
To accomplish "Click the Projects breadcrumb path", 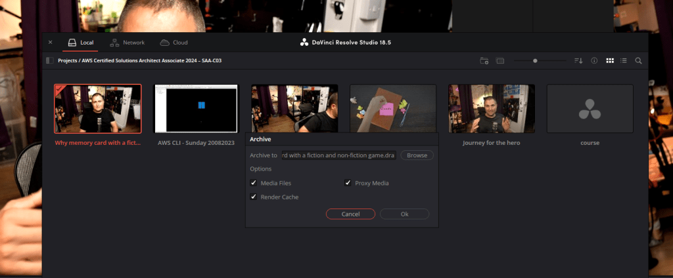I will 139,61.
